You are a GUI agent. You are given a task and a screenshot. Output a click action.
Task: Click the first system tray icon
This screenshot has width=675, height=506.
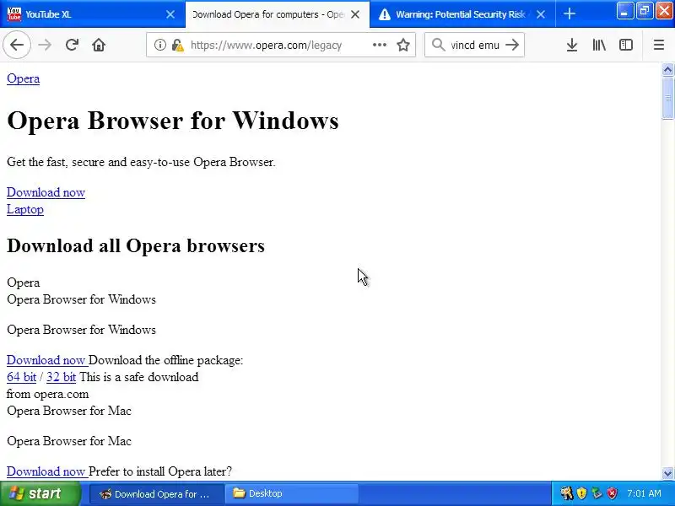(x=566, y=493)
